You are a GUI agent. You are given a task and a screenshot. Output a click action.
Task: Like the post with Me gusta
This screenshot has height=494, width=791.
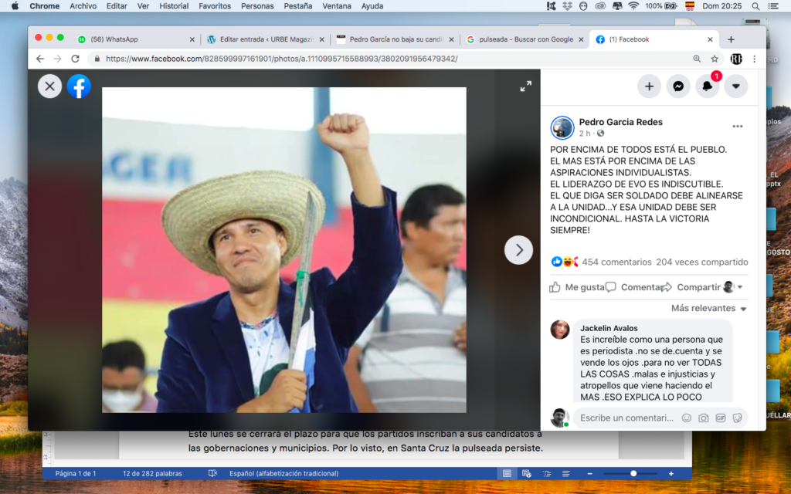pyautogui.click(x=577, y=287)
